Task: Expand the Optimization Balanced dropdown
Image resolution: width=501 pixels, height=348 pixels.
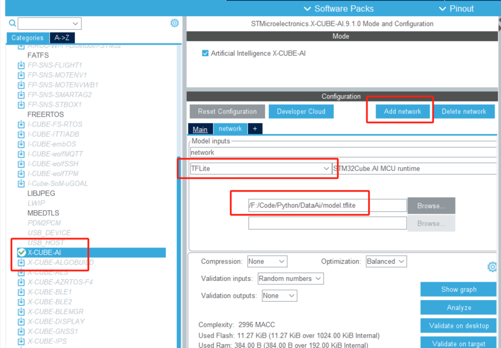Action: pyautogui.click(x=386, y=261)
